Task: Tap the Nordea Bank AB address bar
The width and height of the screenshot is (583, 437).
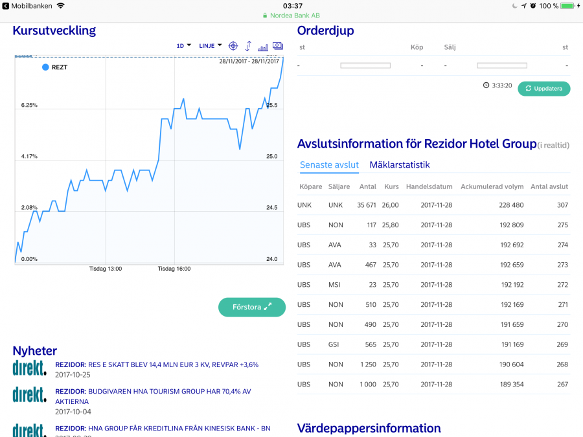Action: click(291, 16)
